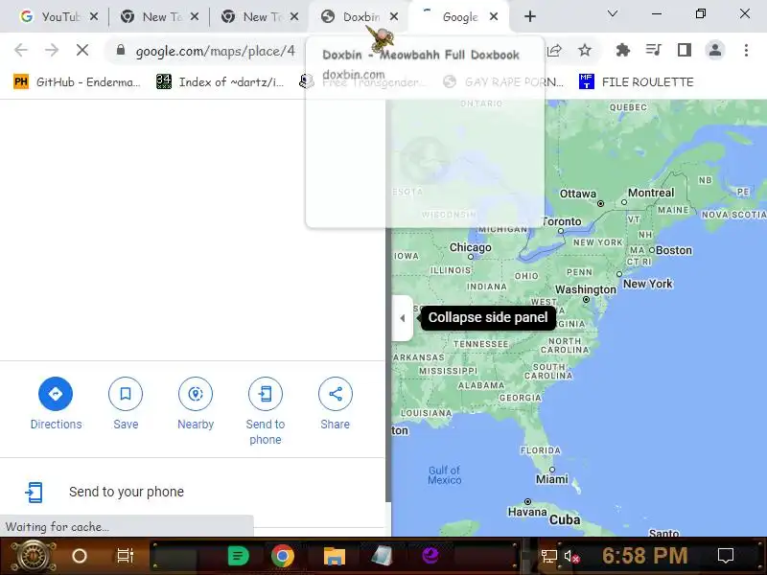767x575 pixels.
Task: Save this place in Maps
Action: coord(126,403)
